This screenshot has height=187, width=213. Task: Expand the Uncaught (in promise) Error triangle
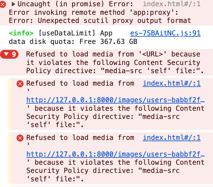[13, 4]
